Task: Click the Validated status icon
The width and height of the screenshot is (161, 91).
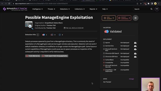Action: (x=106, y=31)
